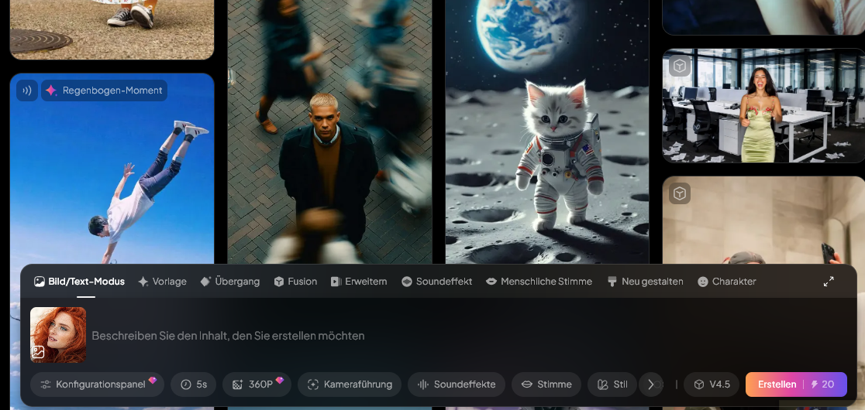Open the Stil options

pos(612,384)
